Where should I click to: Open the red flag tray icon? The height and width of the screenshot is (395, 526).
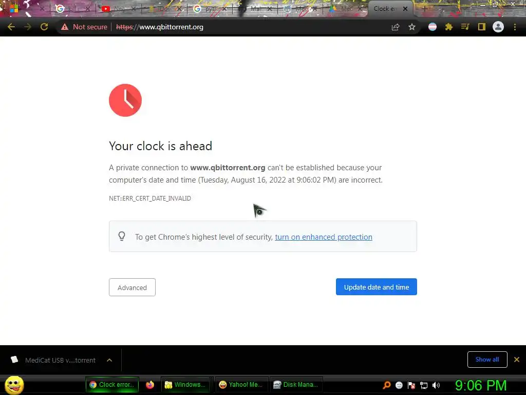(411, 385)
